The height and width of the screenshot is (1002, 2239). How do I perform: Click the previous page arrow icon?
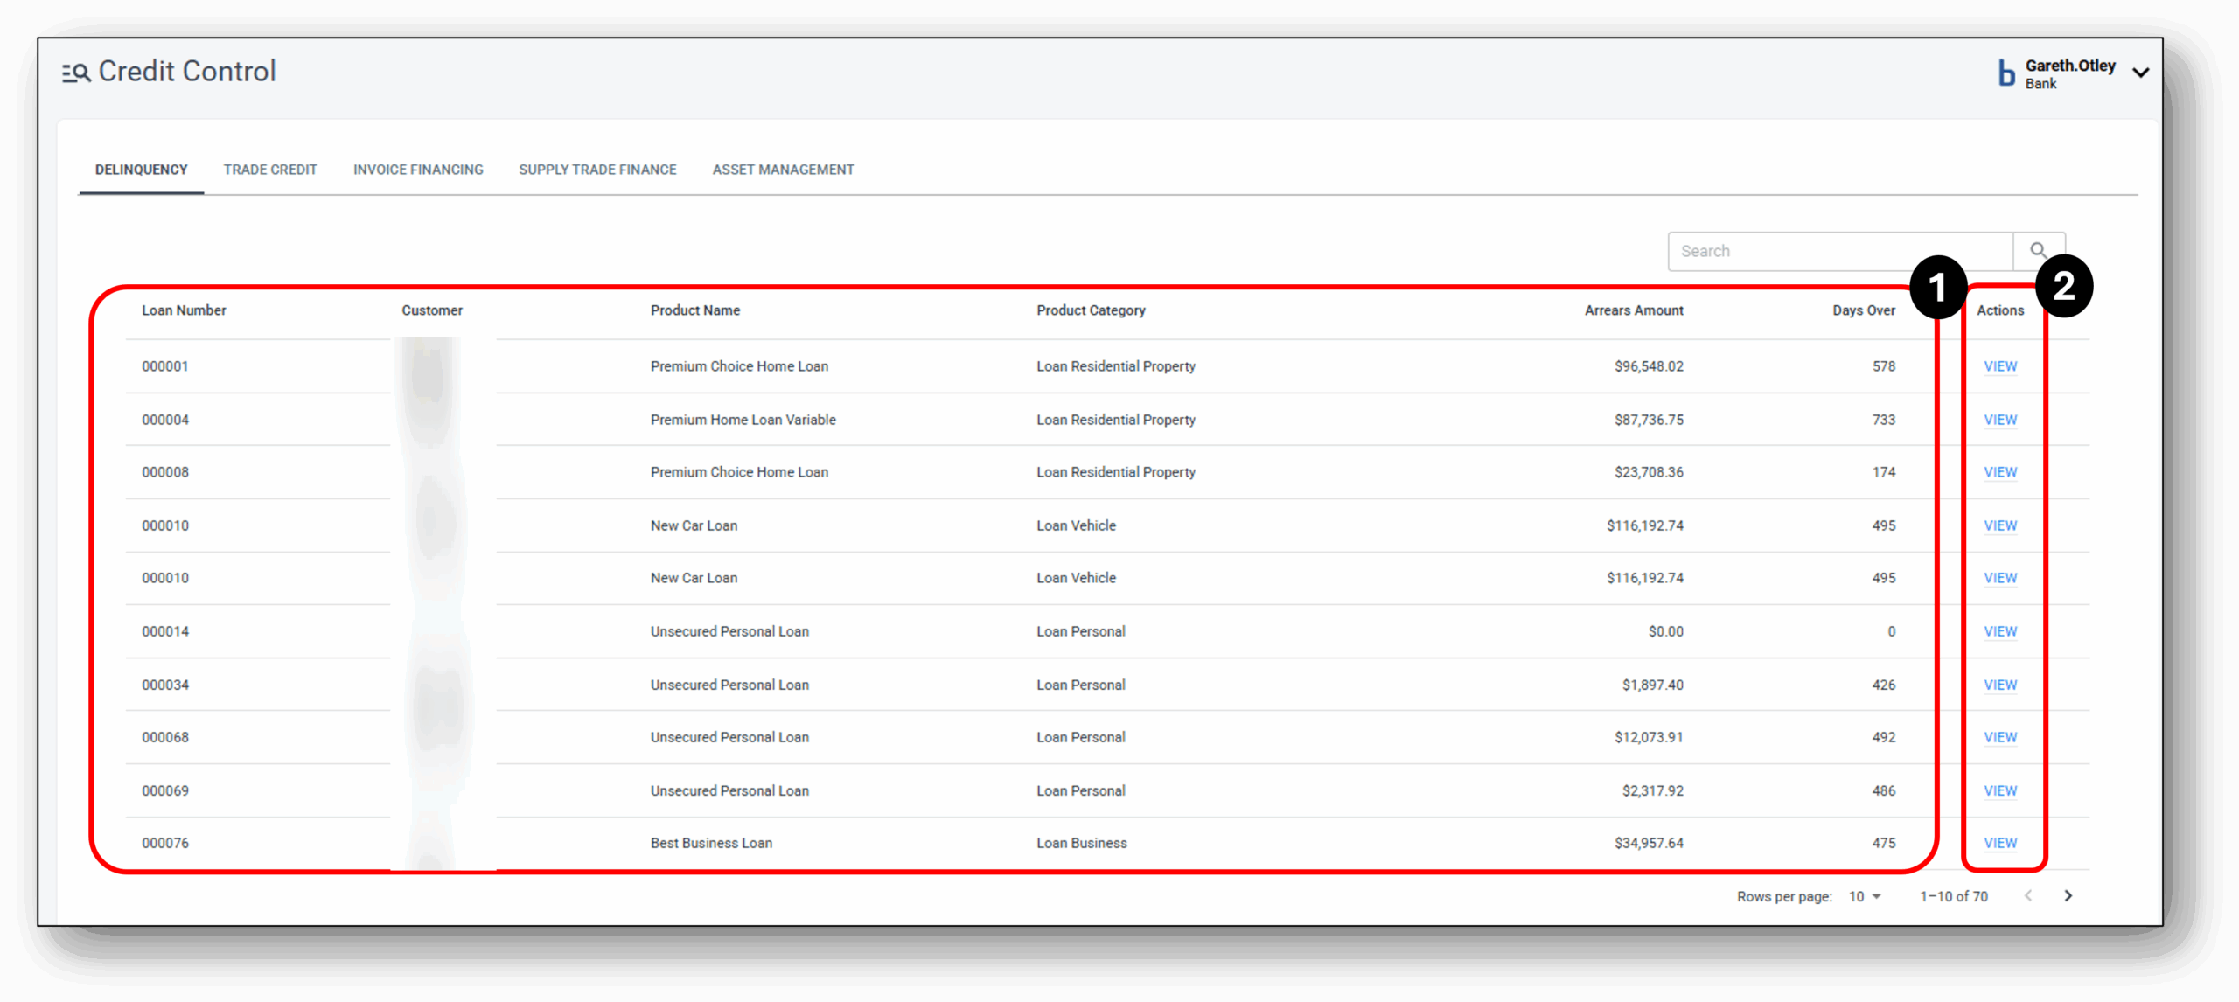[x=2027, y=895]
